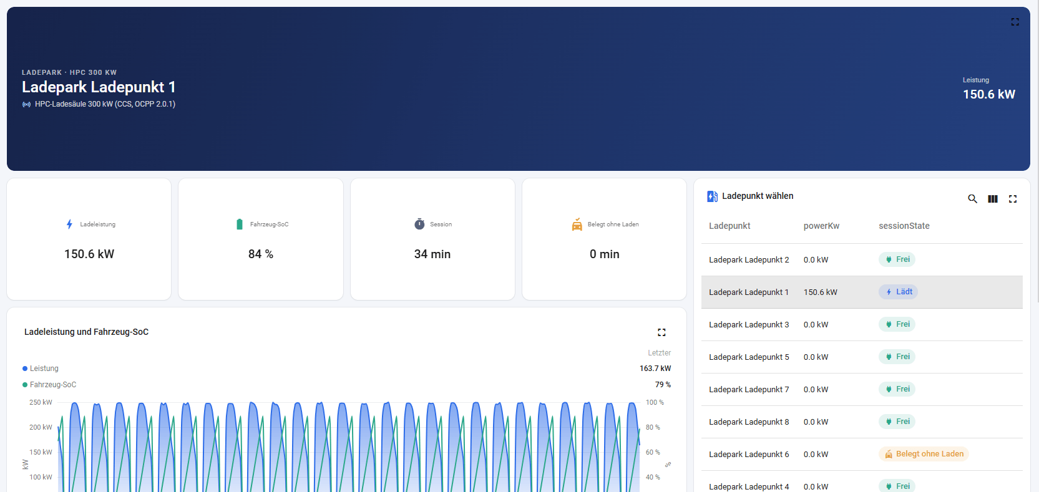Image resolution: width=1039 pixels, height=492 pixels.
Task: Click the 84 % value on Fahrzeug-SoC card
Action: (261, 254)
